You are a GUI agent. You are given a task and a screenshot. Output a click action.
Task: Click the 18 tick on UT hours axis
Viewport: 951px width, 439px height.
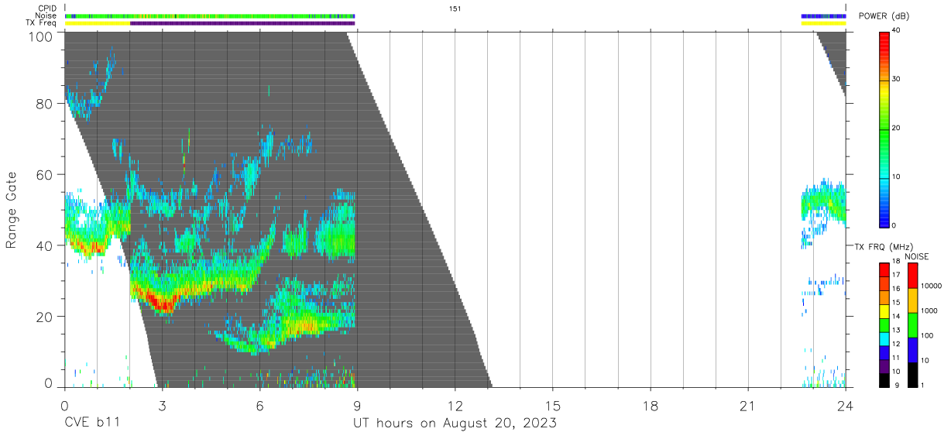coord(650,406)
